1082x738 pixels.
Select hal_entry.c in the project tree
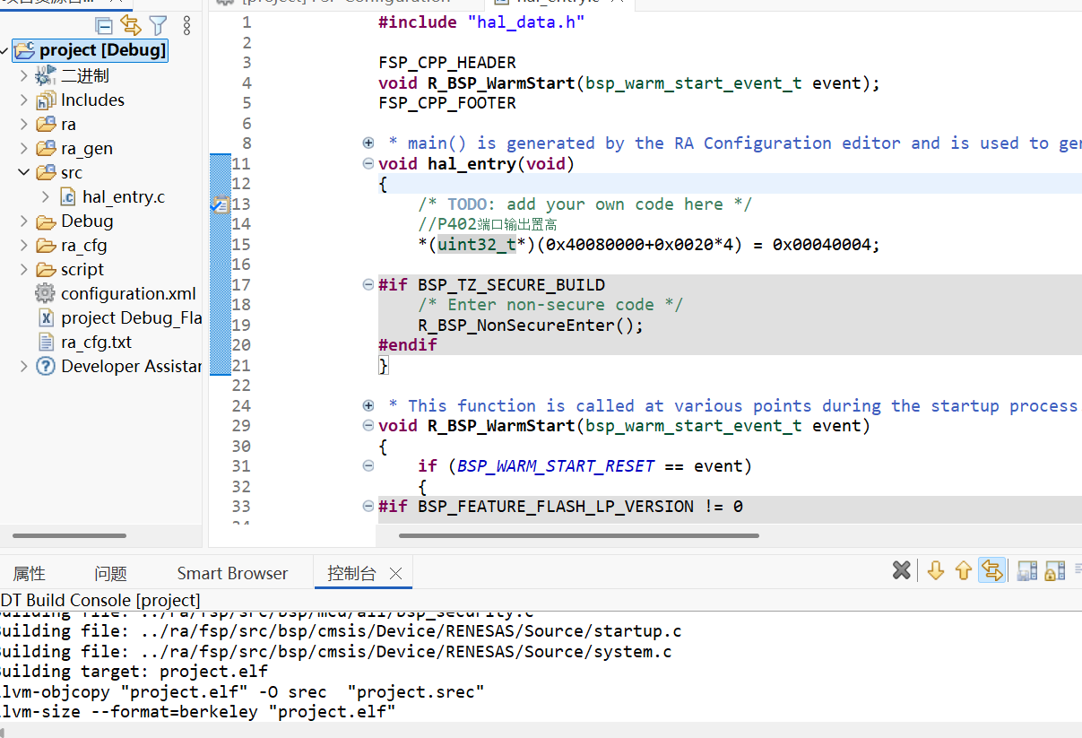coord(124,197)
